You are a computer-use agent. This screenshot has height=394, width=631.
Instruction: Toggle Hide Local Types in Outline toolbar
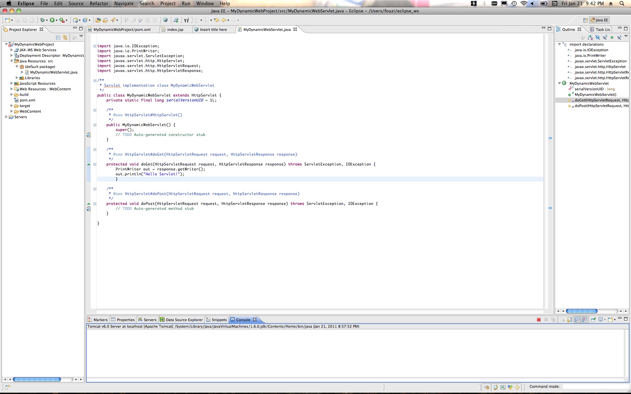pos(619,37)
